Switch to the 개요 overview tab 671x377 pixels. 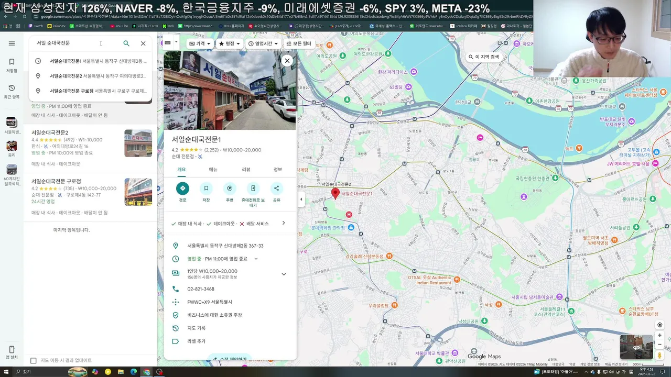(181, 170)
